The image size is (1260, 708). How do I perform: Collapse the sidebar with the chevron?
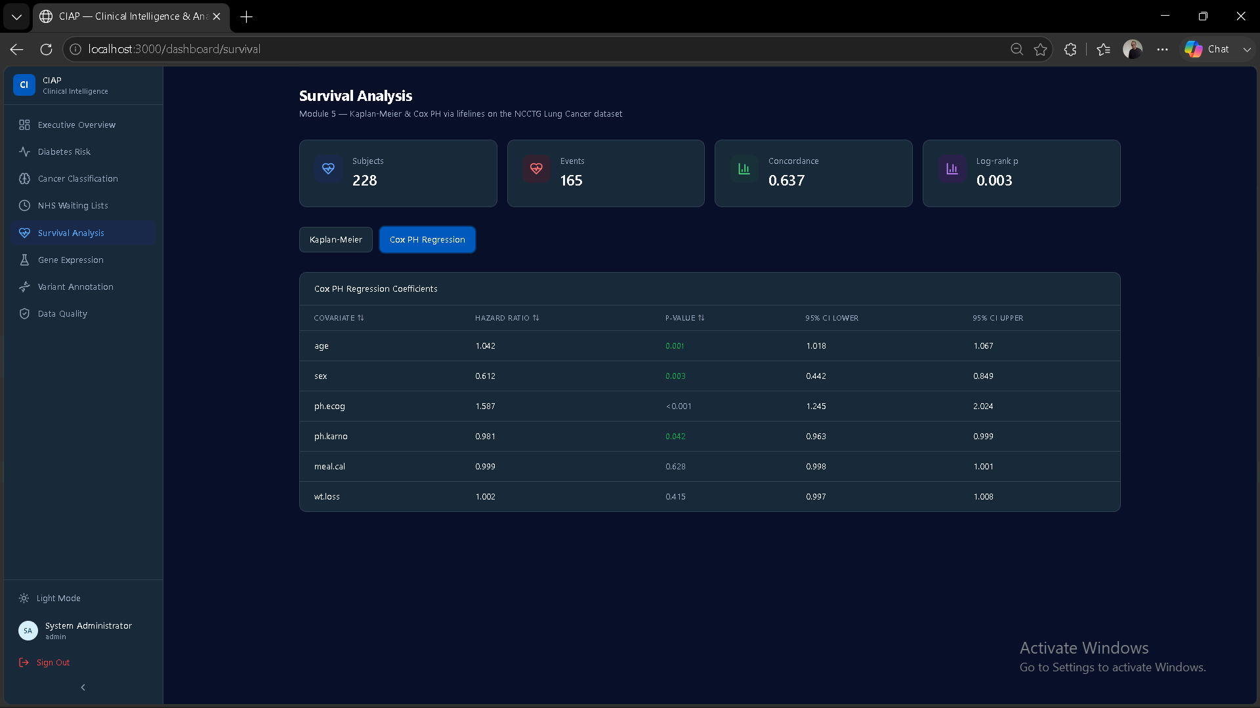(x=83, y=687)
